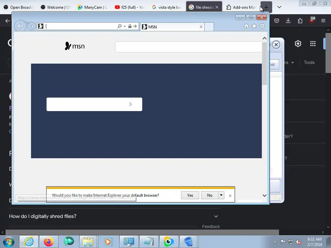Select the vista style Google tab
Screen dimensions: 331x248
pyautogui.click(x=167, y=7)
